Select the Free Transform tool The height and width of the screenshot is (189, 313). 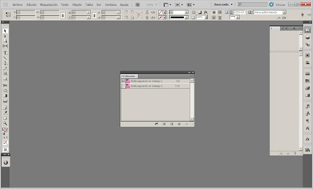point(5,91)
